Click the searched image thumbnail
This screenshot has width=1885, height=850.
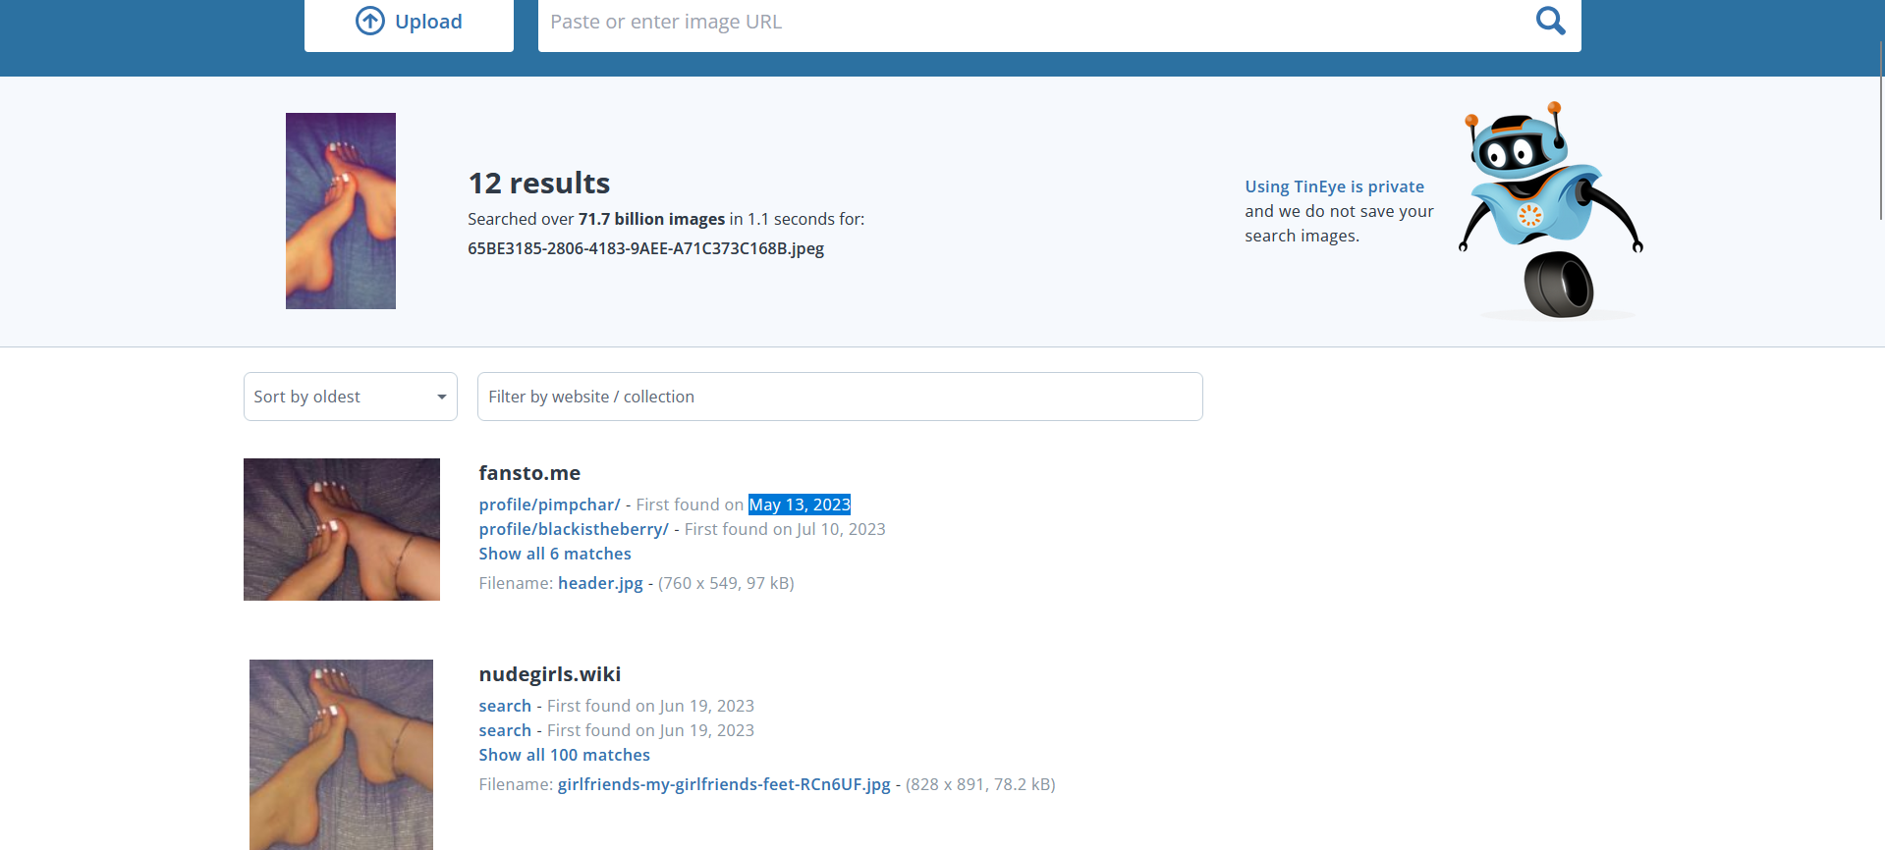(x=341, y=211)
